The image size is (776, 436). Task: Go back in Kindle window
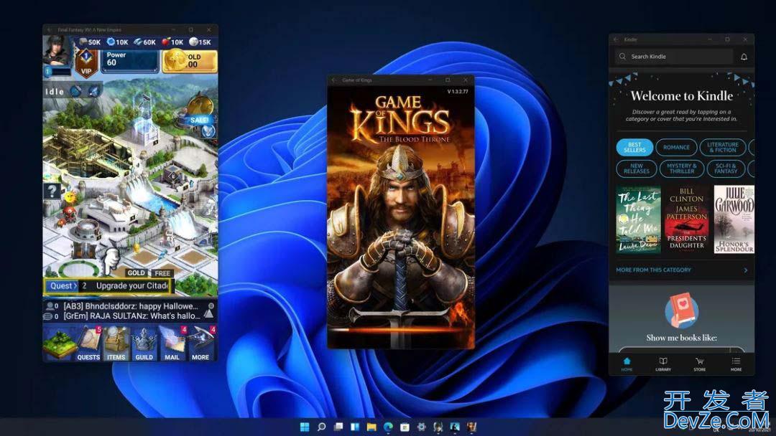point(616,39)
